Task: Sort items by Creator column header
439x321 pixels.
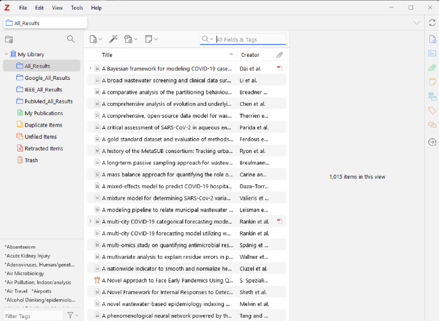Action: [x=250, y=55]
